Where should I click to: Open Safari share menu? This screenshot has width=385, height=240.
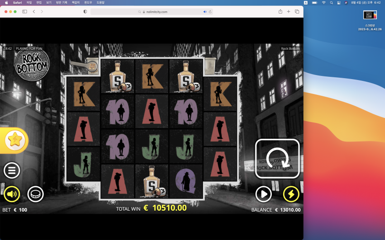pyautogui.click(x=280, y=11)
